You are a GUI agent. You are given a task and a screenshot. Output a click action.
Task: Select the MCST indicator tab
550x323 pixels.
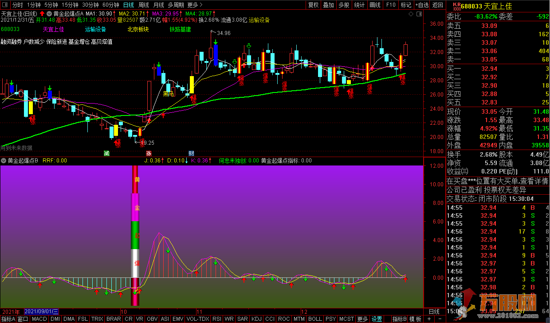coord(346,319)
